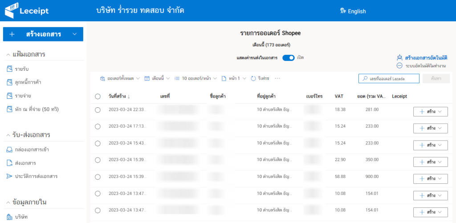Select all orders with header radio circle
This screenshot has height=223, width=456.
[x=98, y=96]
